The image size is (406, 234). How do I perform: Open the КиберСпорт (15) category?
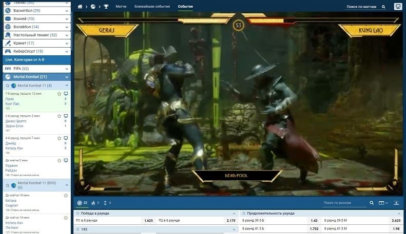click(x=37, y=51)
